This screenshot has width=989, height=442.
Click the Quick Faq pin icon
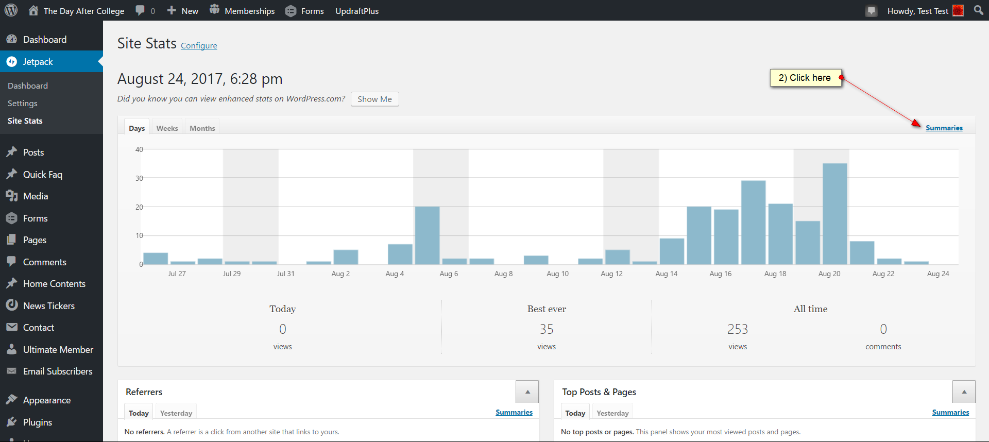[x=12, y=174]
